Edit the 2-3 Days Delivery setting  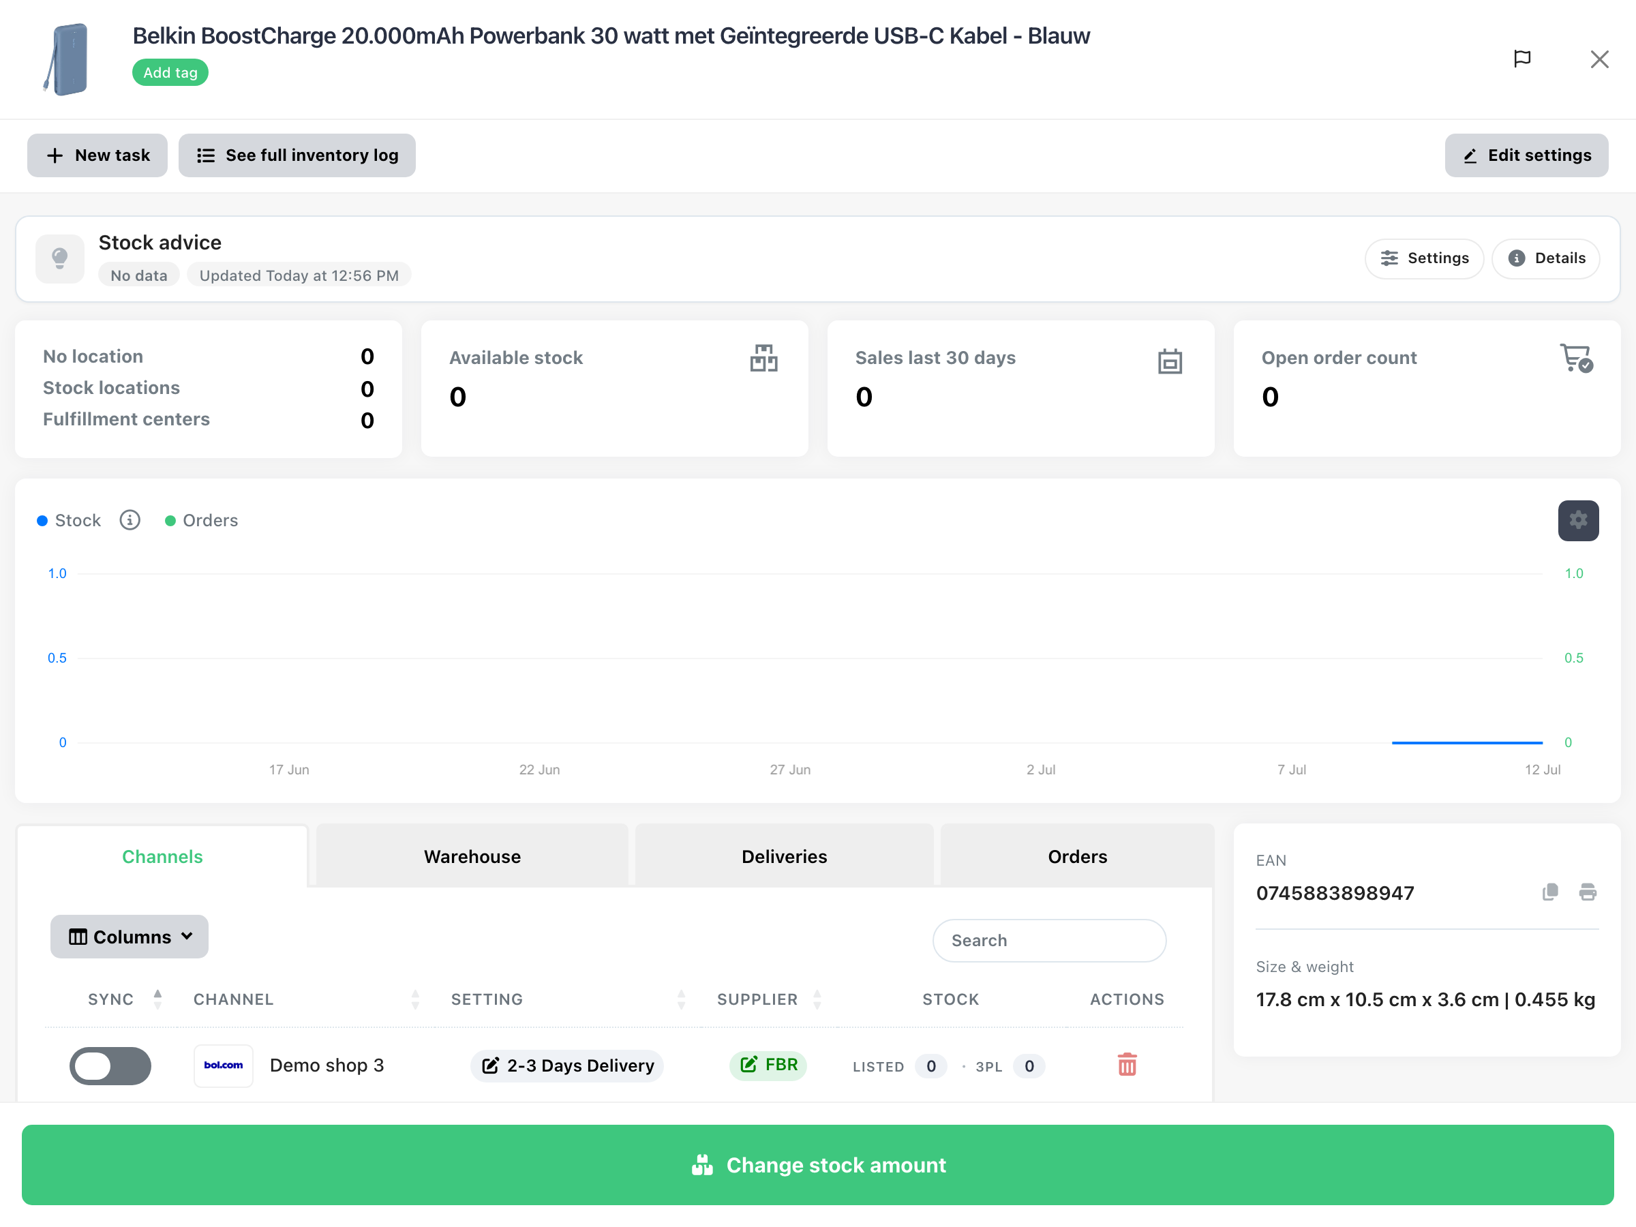tap(567, 1065)
